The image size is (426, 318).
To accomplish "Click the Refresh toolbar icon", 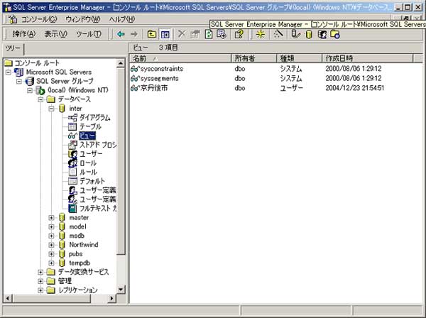I will tap(208, 34).
